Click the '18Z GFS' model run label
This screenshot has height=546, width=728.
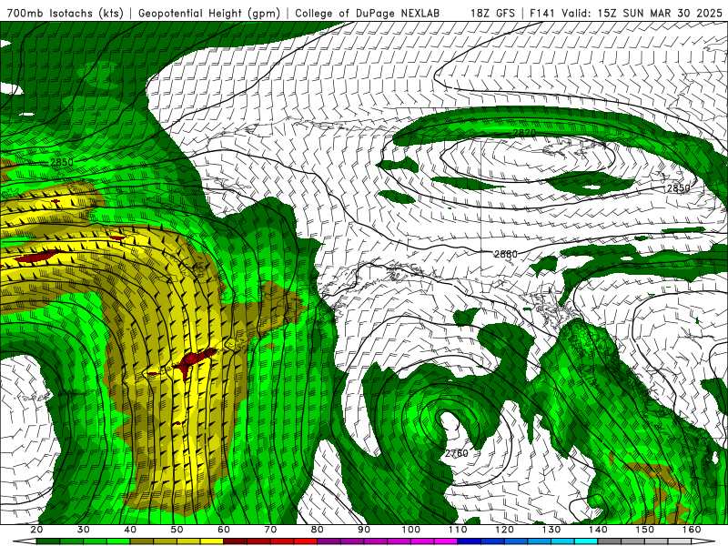[492, 13]
